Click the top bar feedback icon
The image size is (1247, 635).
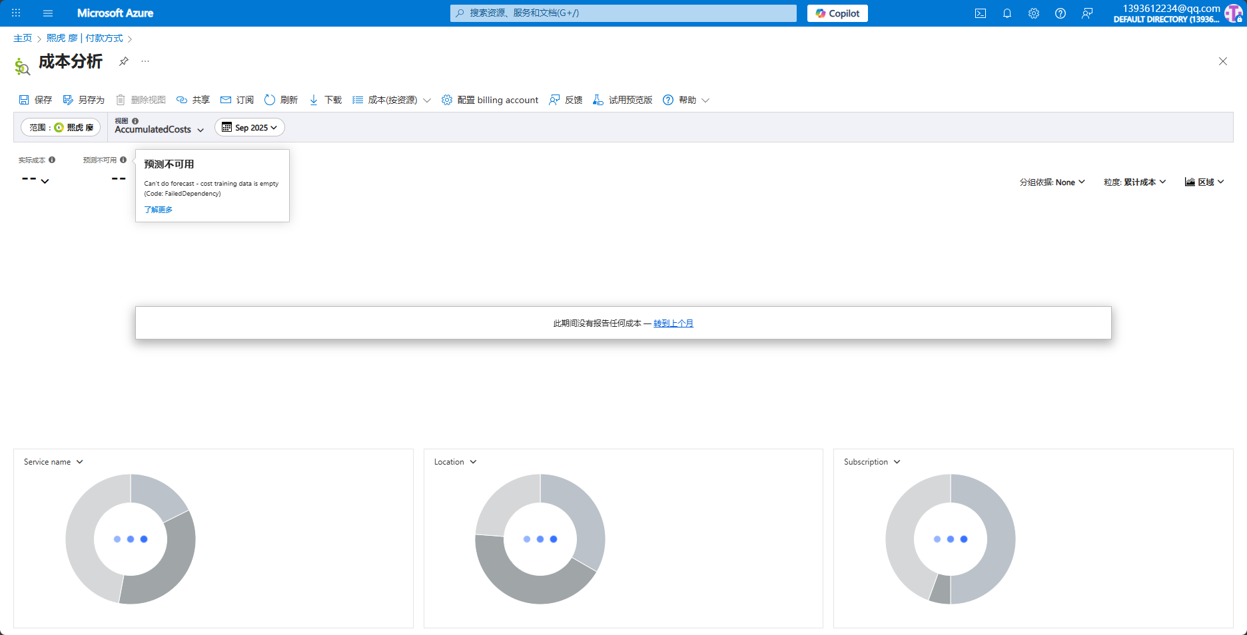point(1087,13)
